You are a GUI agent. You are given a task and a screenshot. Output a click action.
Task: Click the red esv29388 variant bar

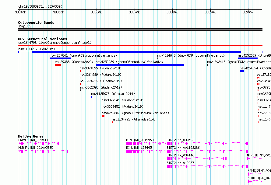click(58, 65)
